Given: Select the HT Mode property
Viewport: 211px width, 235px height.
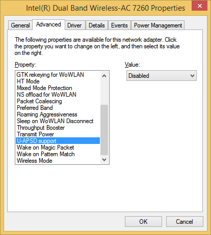Looking at the screenshot, I should tap(58, 81).
